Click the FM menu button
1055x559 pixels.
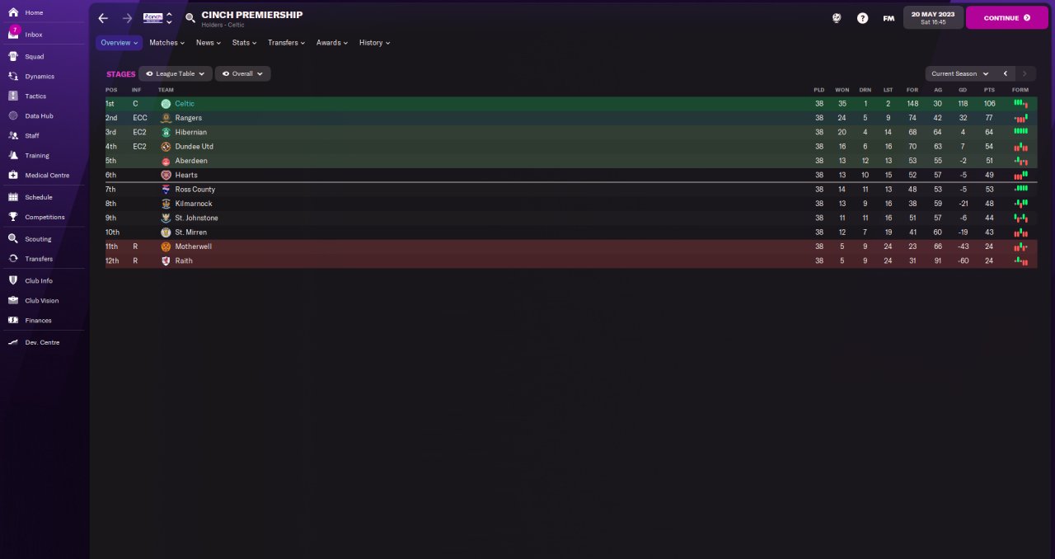(x=889, y=18)
